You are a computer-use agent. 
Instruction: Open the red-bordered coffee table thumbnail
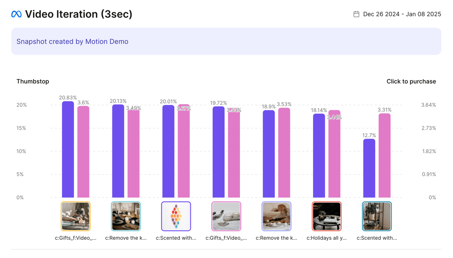[x=326, y=216]
